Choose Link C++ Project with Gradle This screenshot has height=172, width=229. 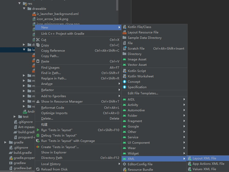[78, 33]
